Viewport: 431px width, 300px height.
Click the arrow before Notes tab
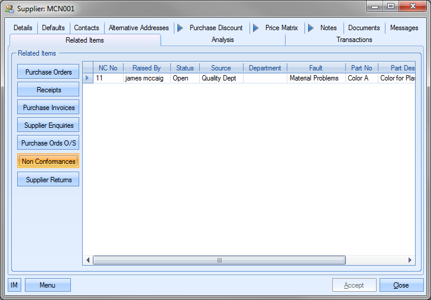tap(310, 28)
